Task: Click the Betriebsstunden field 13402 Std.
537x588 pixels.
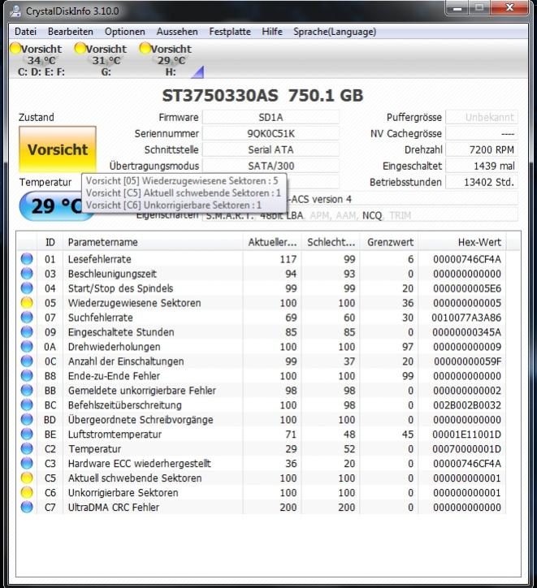Action: [x=482, y=182]
